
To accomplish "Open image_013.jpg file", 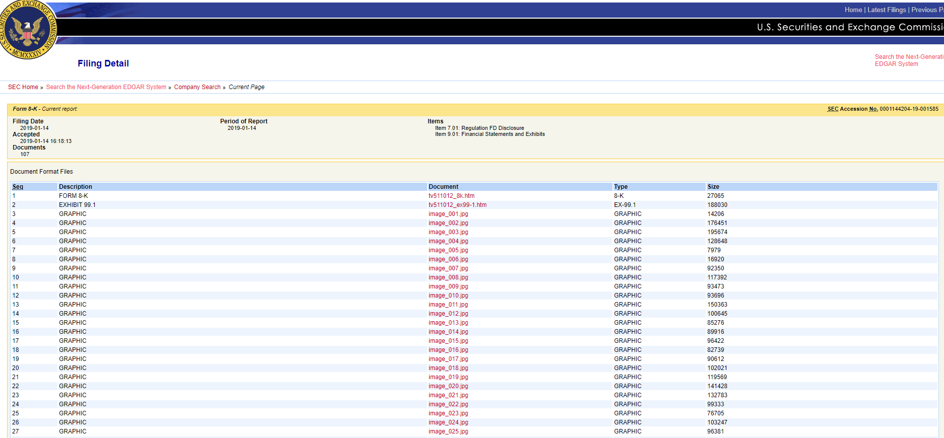I will click(x=448, y=323).
